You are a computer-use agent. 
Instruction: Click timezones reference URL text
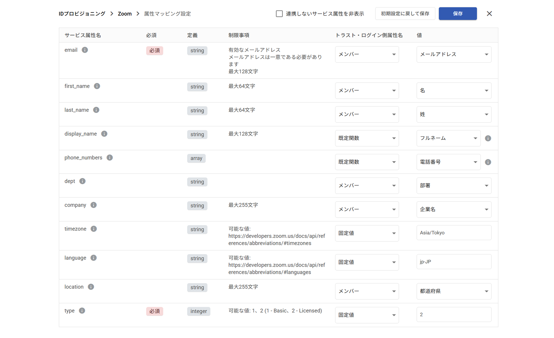click(x=277, y=240)
